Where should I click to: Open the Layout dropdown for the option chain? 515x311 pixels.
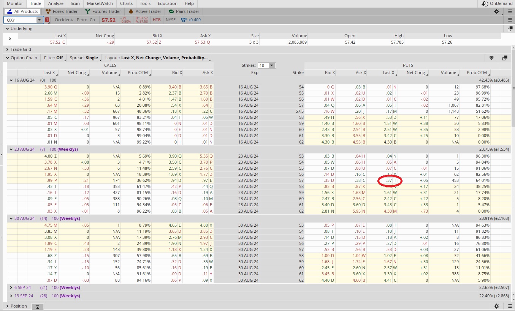pos(157,58)
